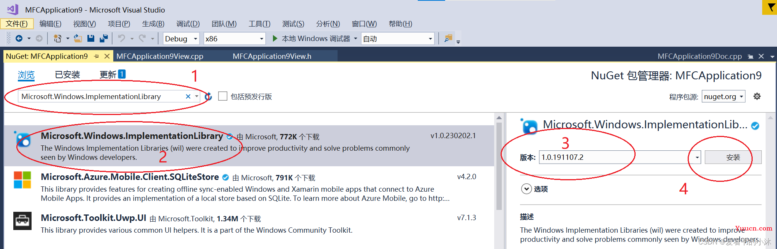Clear the NuGet search box text
The height and width of the screenshot is (249, 777).
pyautogui.click(x=188, y=96)
